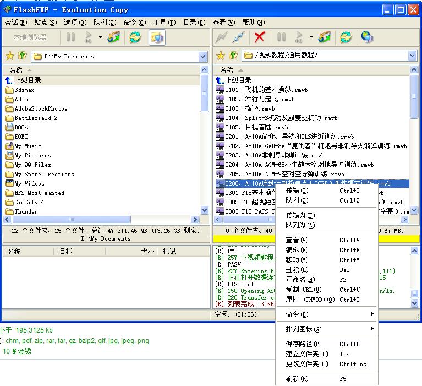The height and width of the screenshot is (386, 422).
Task: Select the My Pictures folder
Action: pos(28,155)
